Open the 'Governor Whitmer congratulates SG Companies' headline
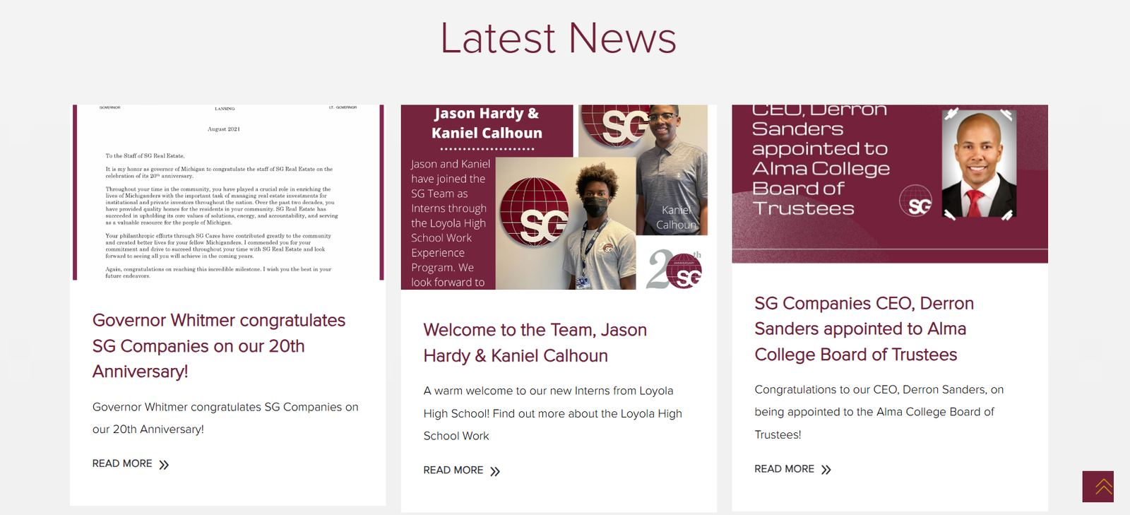Image resolution: width=1130 pixels, height=515 pixels. point(219,345)
